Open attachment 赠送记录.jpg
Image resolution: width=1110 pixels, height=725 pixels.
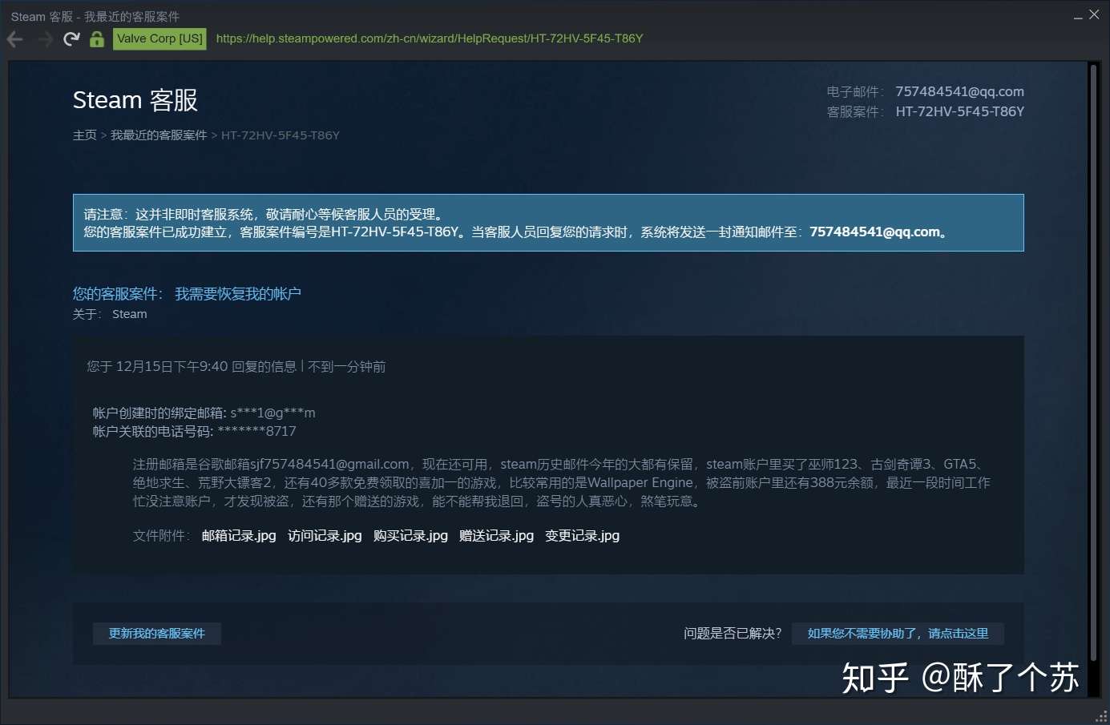click(x=496, y=536)
